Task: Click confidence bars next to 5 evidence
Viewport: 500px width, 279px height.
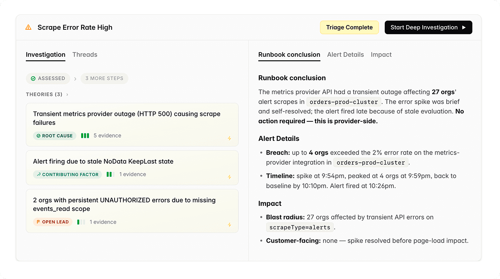Action: tap(85, 136)
